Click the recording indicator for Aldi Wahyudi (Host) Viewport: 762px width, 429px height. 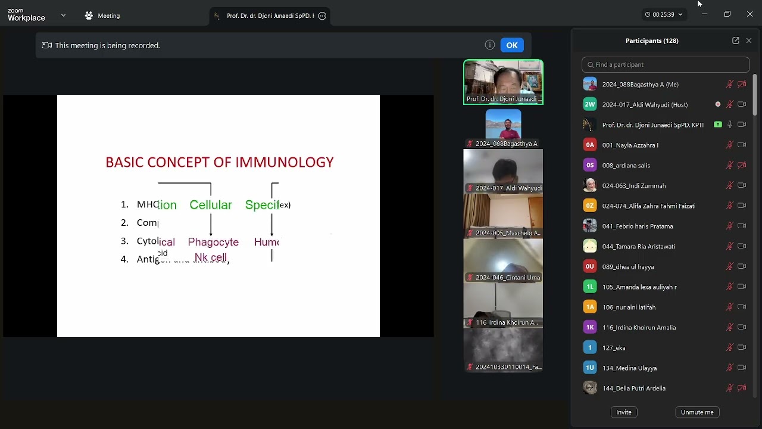[x=718, y=104]
